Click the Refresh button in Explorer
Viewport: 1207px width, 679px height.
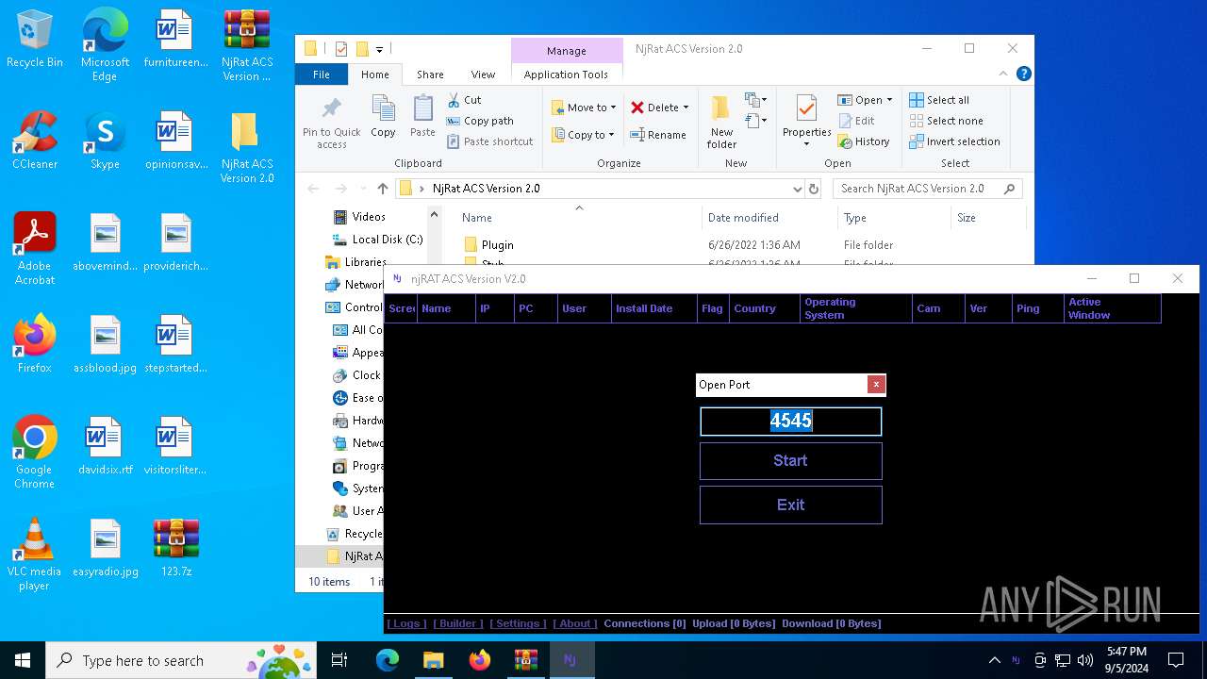pos(814,189)
